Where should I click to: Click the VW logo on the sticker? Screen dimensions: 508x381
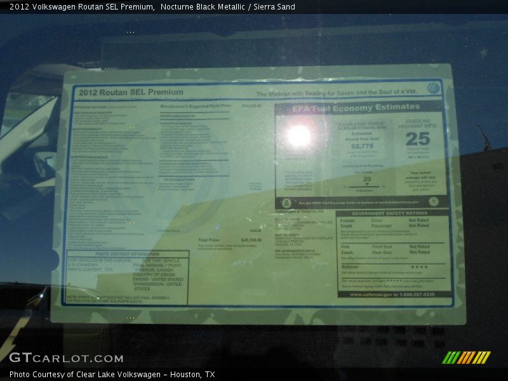pos(433,88)
